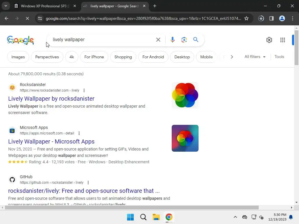Switch to the Windows XP Professional SP3 tab
Viewport: 299px width, 224px height.
45,6
